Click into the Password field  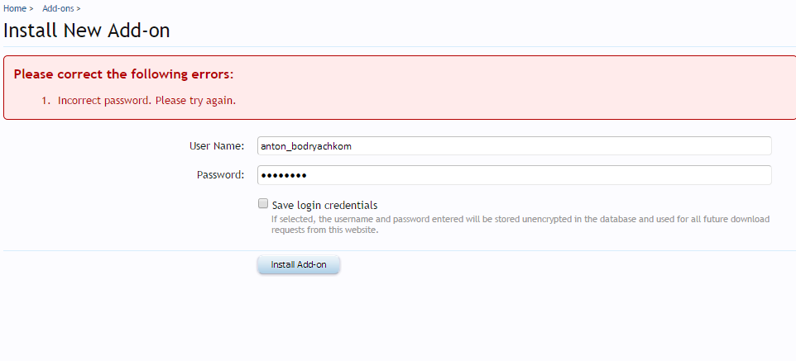[514, 175]
